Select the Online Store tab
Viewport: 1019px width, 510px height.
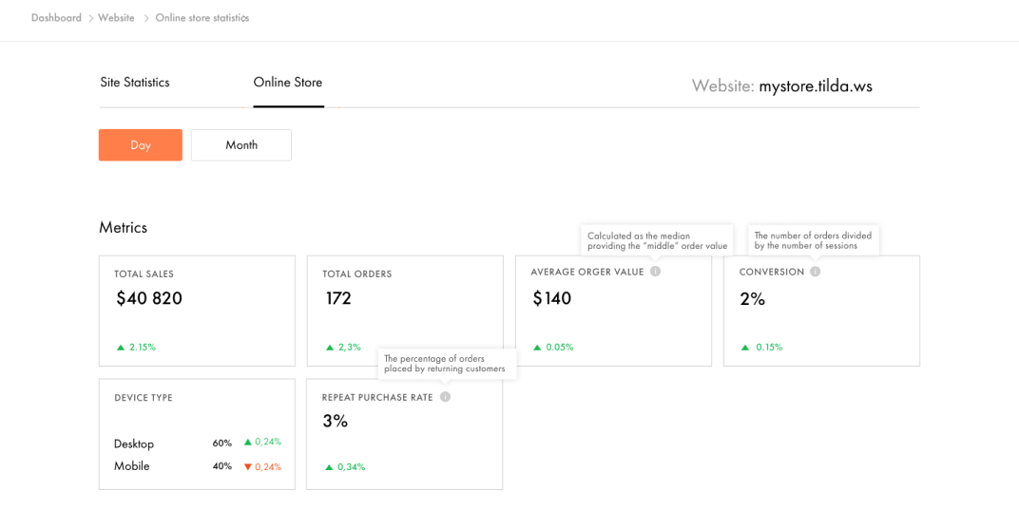pyautogui.click(x=287, y=83)
